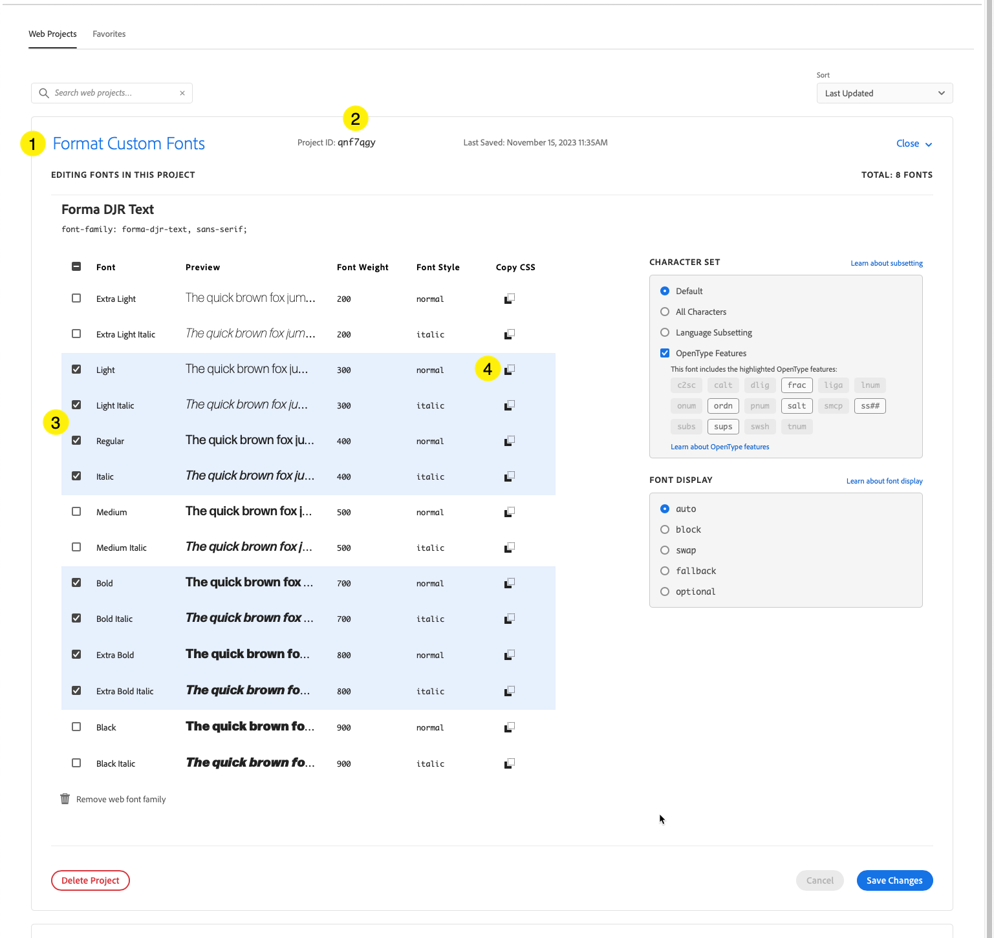The image size is (994, 938).
Task: Check the Extra Light Italic checkbox
Action: (76, 334)
